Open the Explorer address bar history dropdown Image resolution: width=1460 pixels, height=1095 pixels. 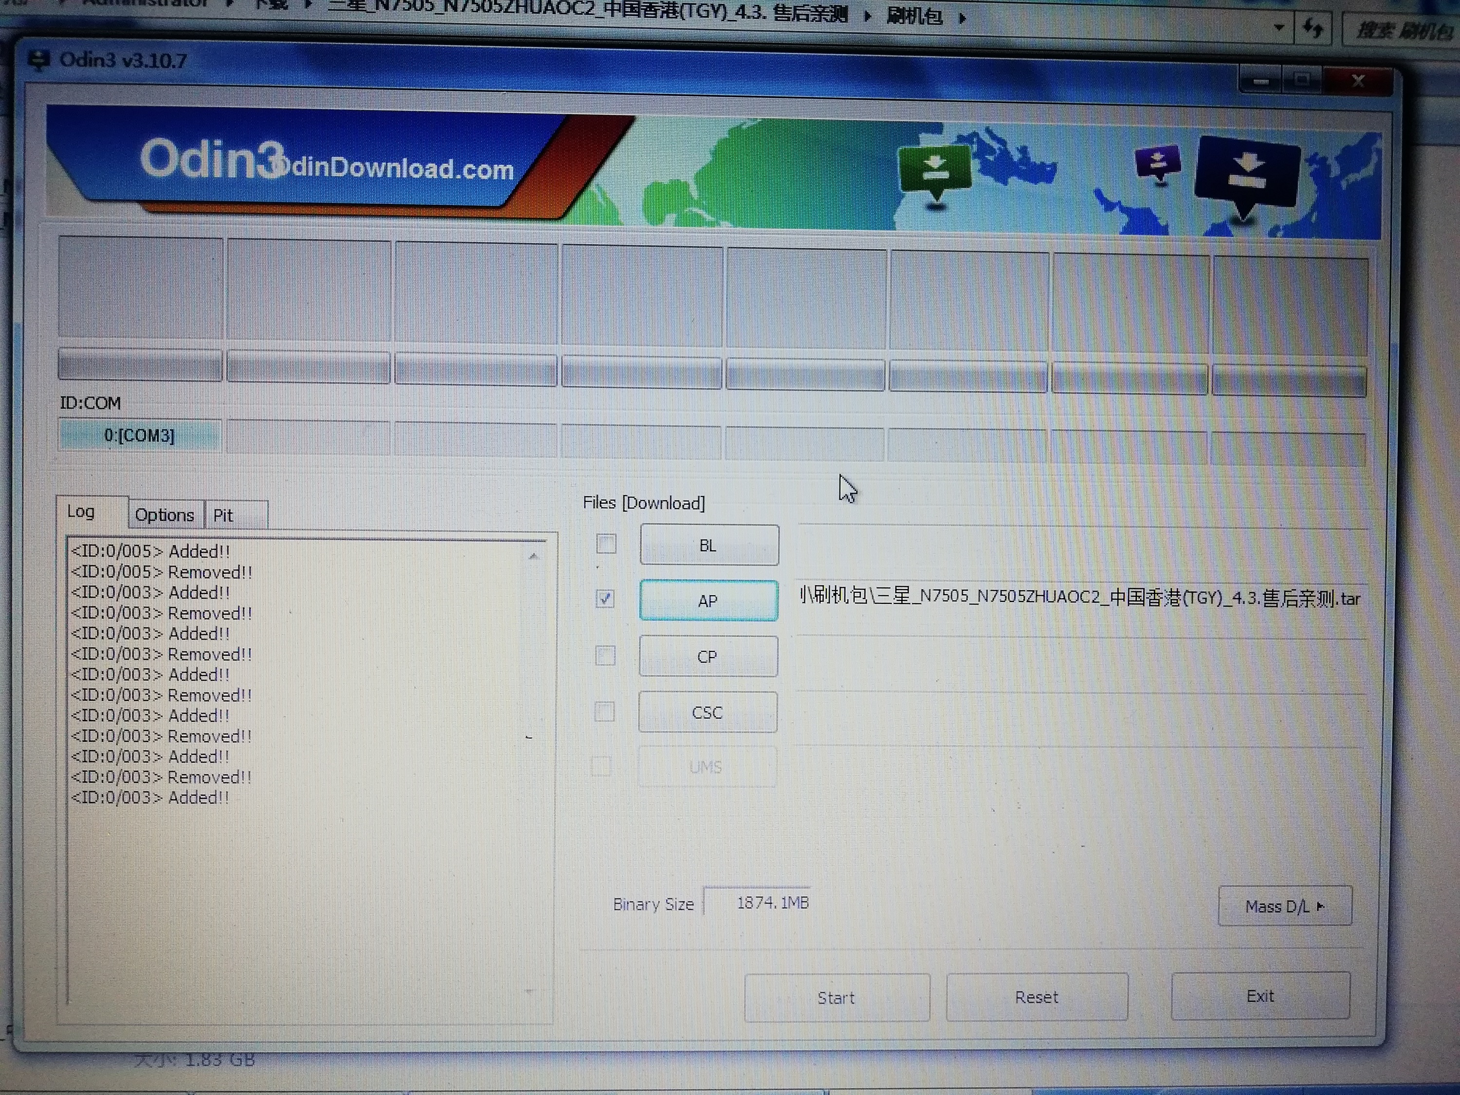click(1279, 28)
